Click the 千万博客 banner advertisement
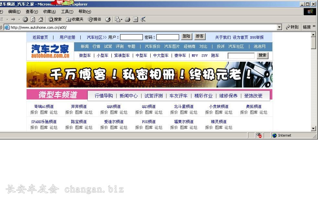Screen dimensions: 318x198 click(x=150, y=75)
